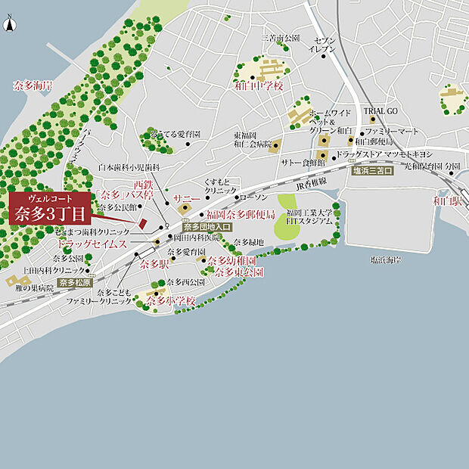Click the 奈多小学校 school building icon
The height and width of the screenshot is (469, 469).
[157, 292]
